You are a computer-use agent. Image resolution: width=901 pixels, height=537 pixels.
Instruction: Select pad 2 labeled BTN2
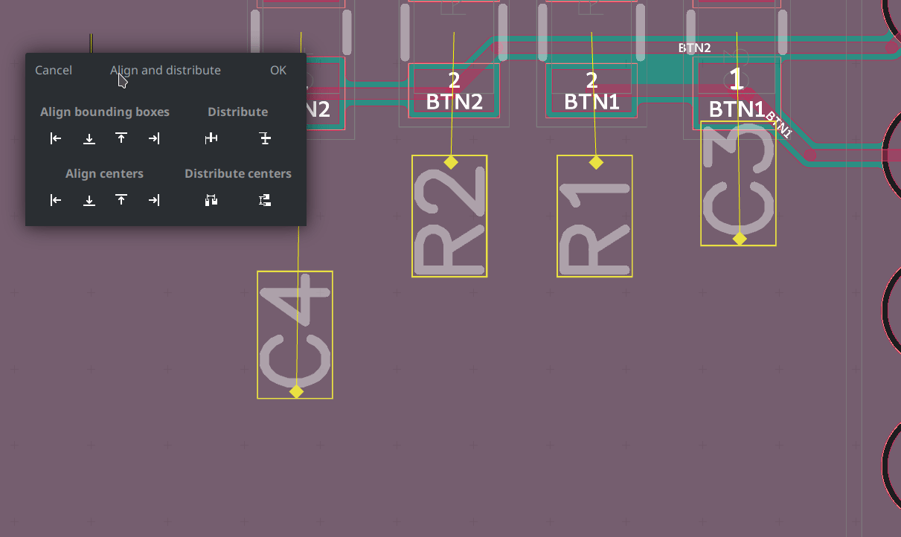point(454,91)
